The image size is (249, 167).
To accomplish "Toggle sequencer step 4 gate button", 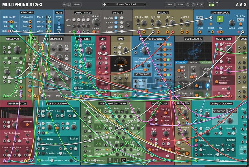I will (165, 60).
